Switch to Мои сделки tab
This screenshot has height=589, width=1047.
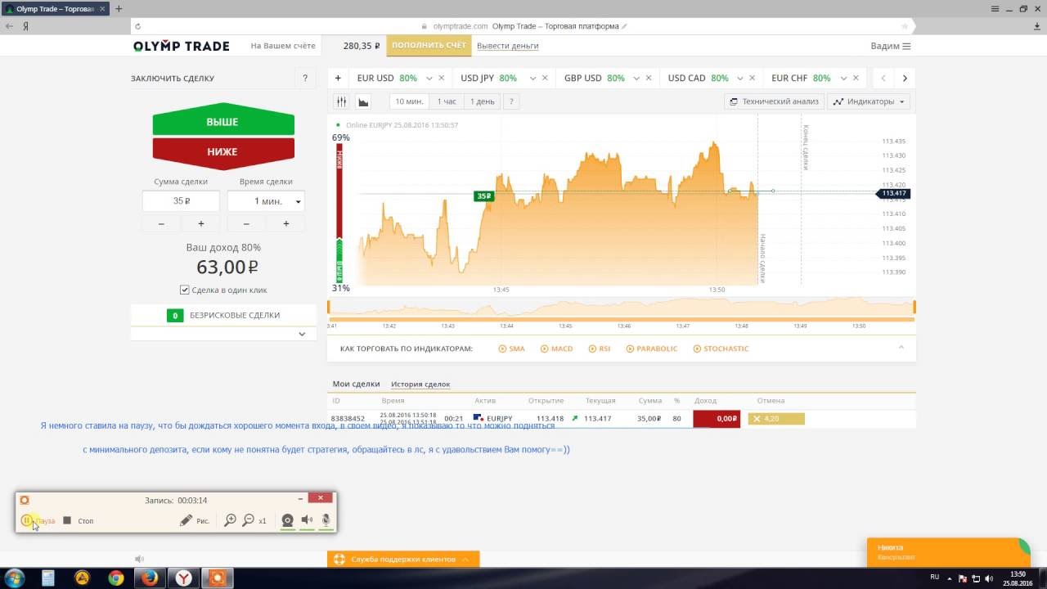click(356, 384)
